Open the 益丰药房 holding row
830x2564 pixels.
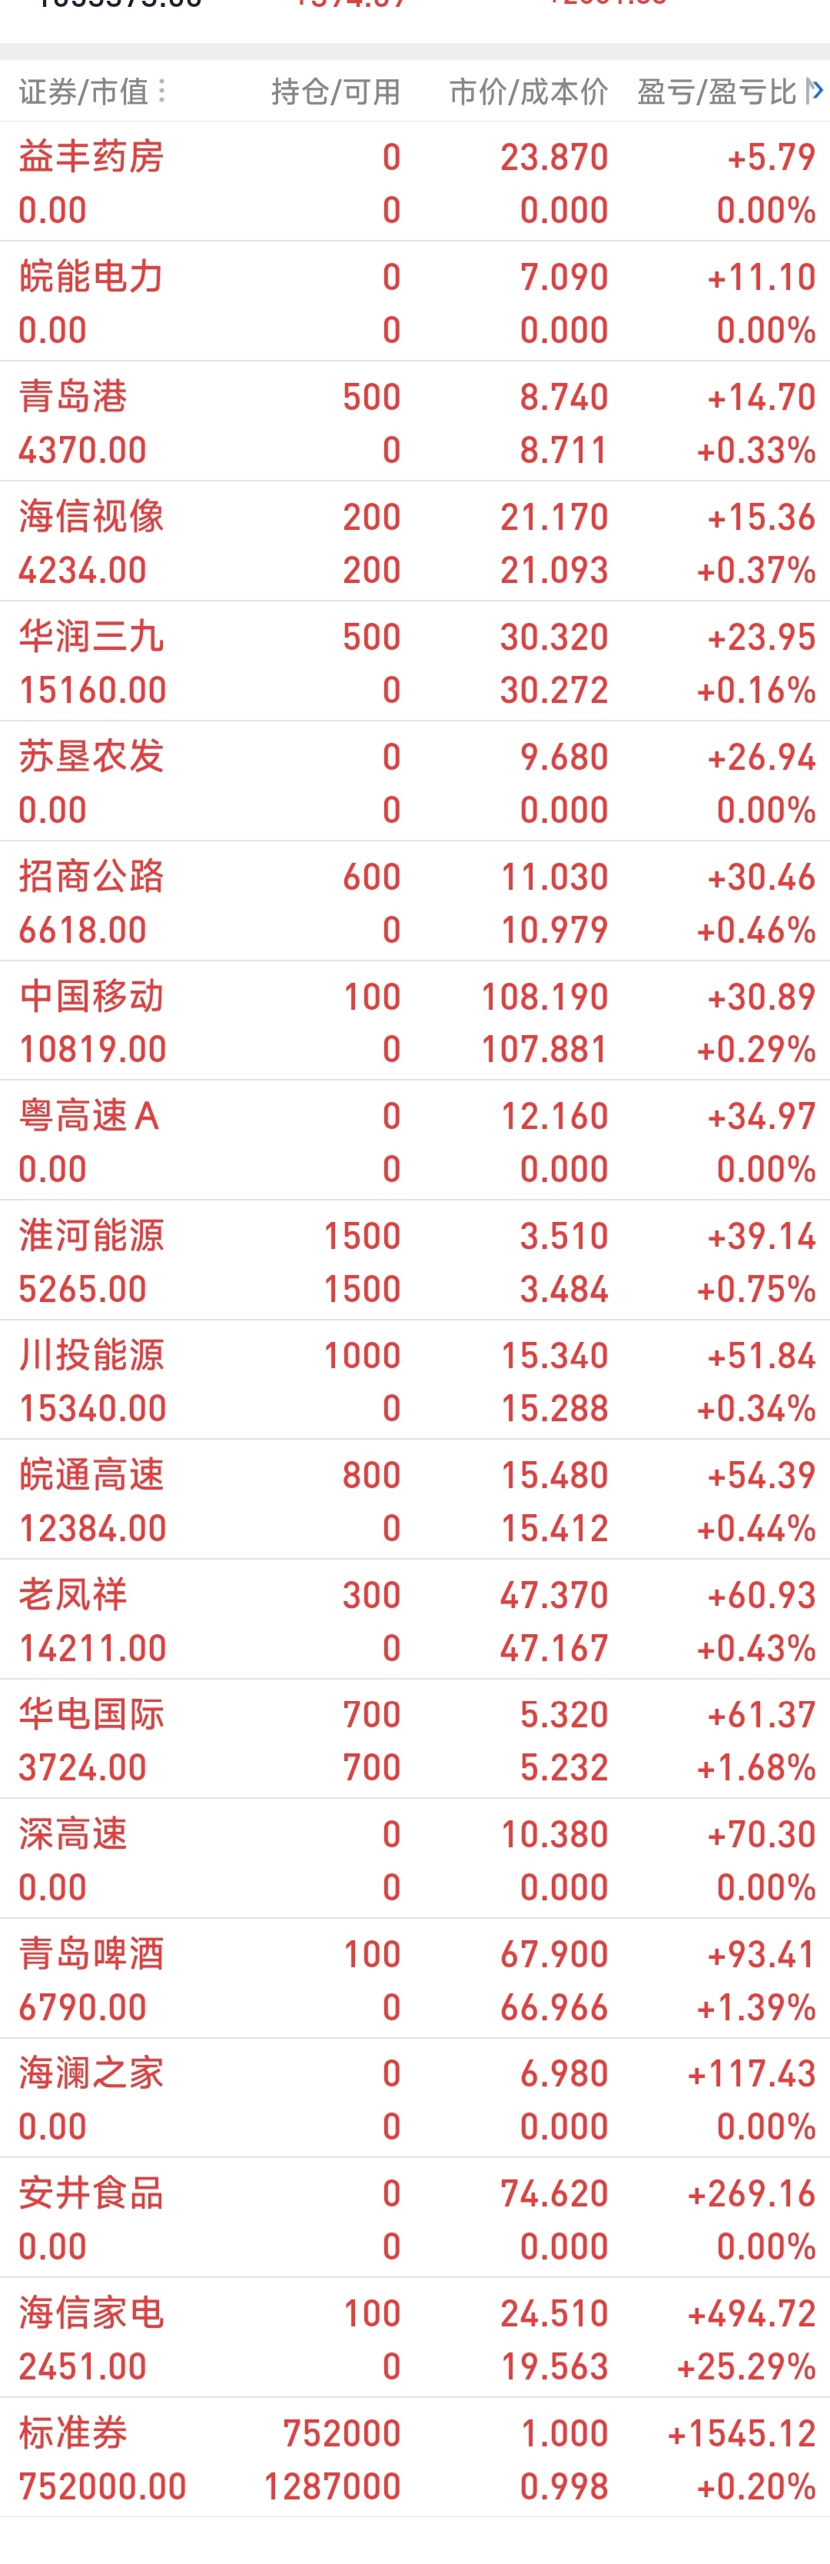click(x=415, y=182)
